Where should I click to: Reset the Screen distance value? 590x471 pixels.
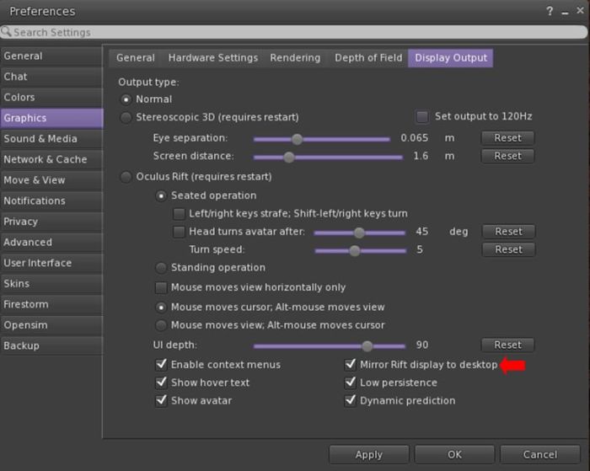point(507,156)
